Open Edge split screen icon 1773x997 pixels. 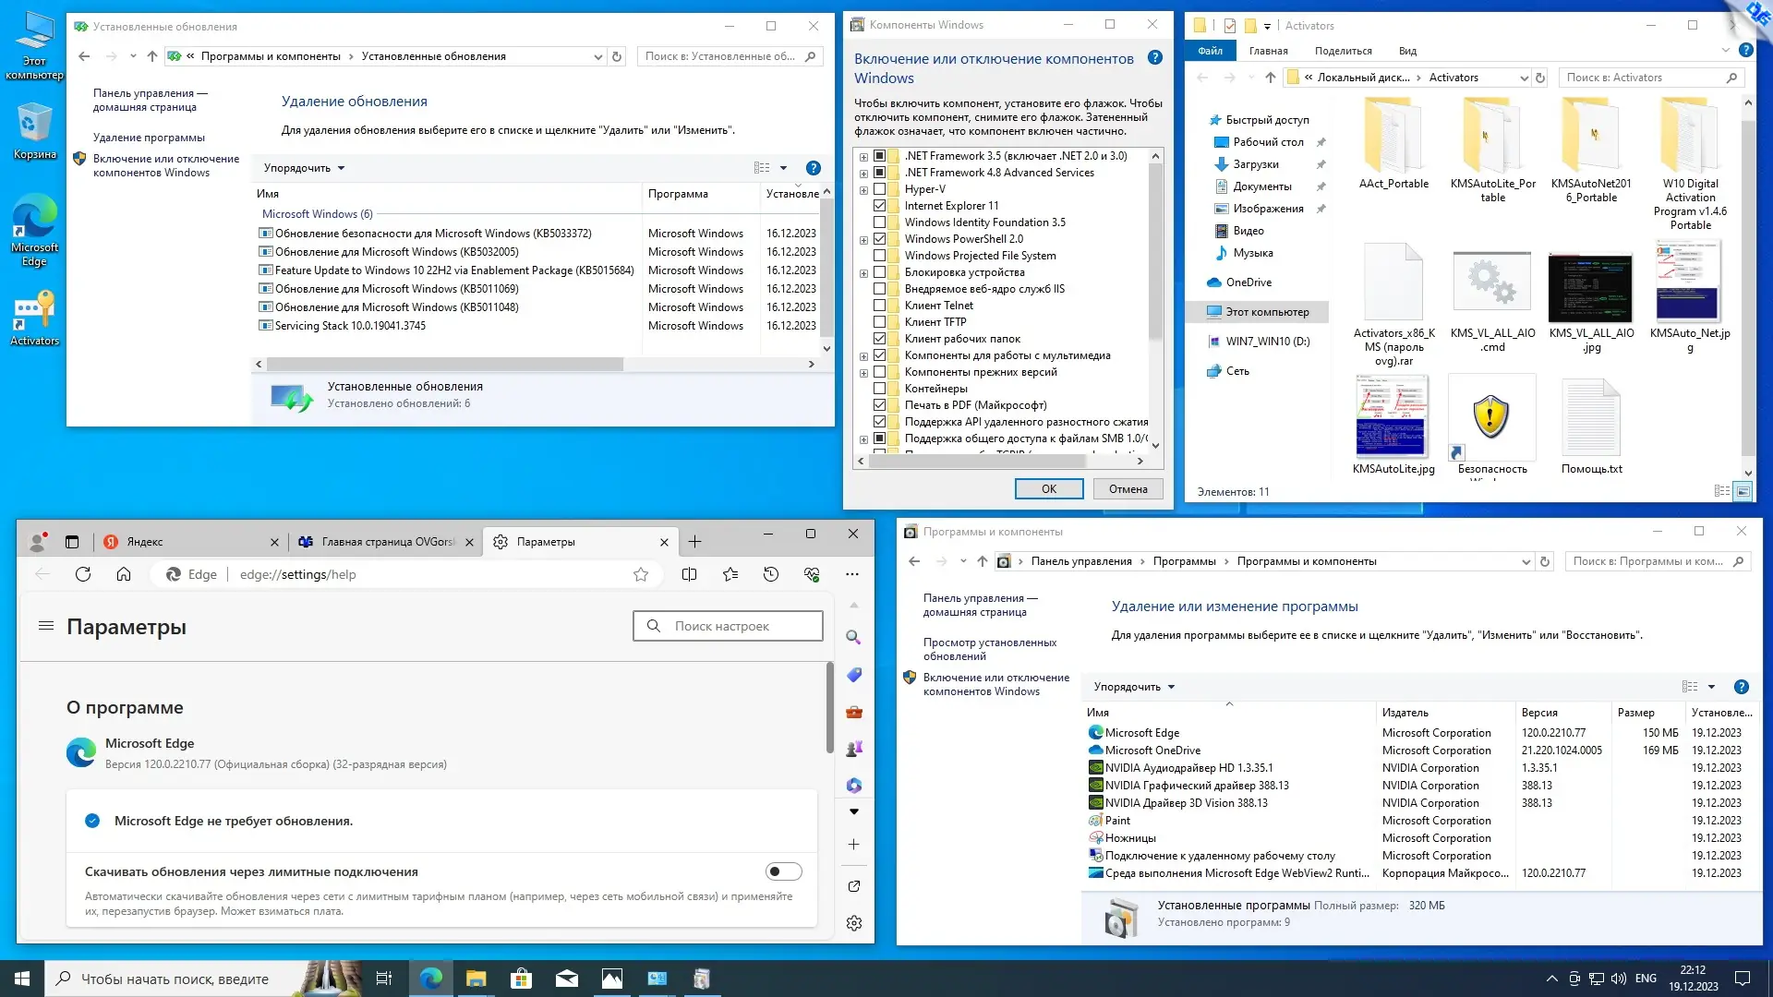pos(689,574)
